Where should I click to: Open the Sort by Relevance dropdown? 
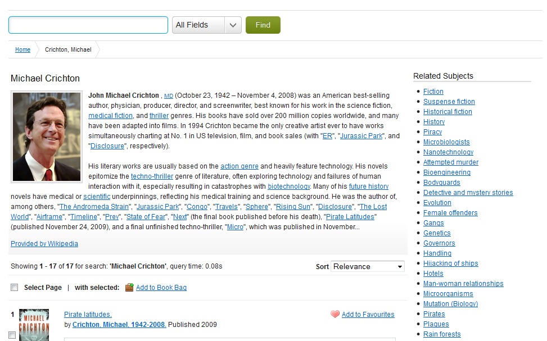pyautogui.click(x=368, y=266)
